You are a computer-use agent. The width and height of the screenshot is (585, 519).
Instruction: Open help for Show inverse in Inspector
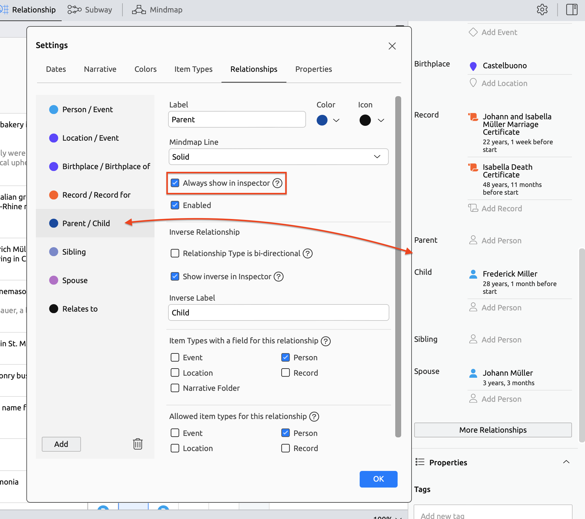pos(278,277)
